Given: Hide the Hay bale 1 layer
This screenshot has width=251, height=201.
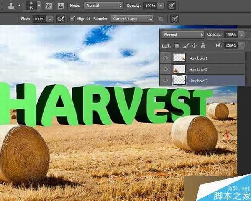Looking at the screenshot, I should click(x=166, y=58).
